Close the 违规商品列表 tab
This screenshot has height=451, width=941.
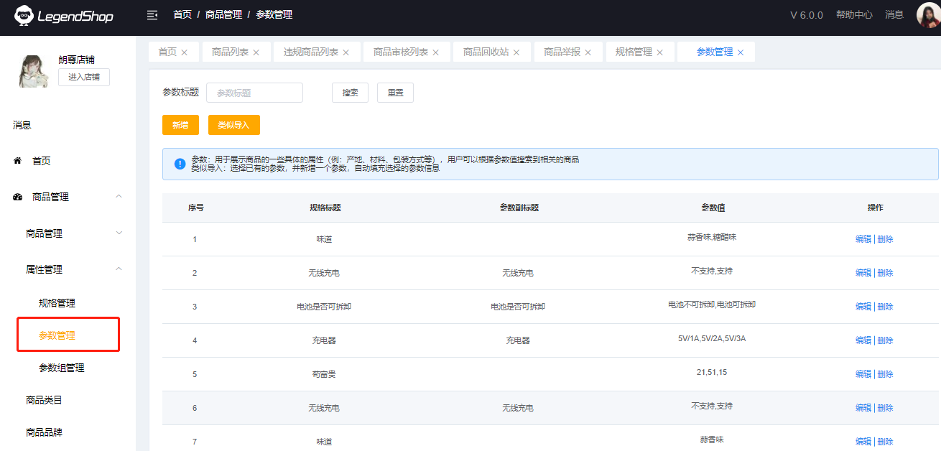point(346,52)
